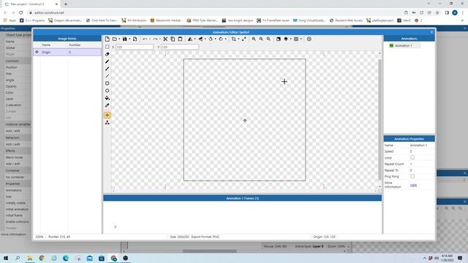Select the Rectangle tool
Image resolution: width=468 pixels, height=263 pixels.
point(107,83)
